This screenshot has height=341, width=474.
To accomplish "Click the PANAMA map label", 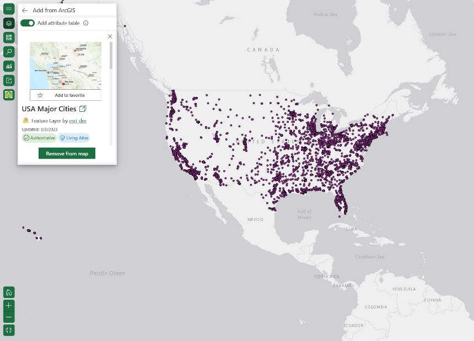I will pos(342,285).
